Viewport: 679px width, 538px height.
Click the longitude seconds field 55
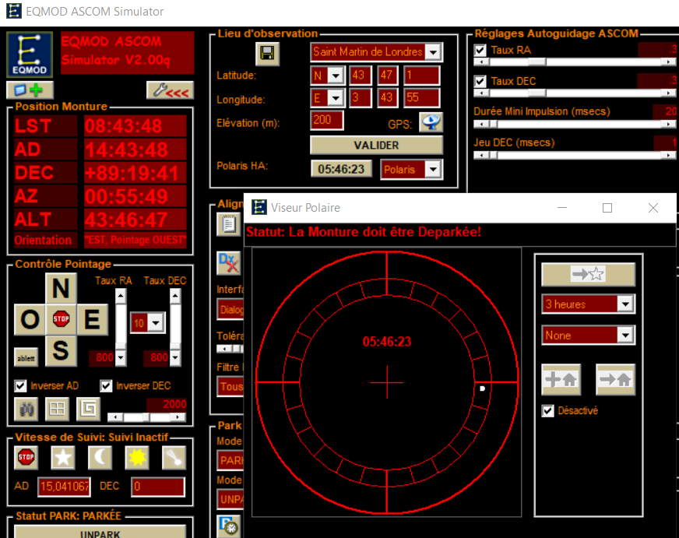[x=422, y=98]
